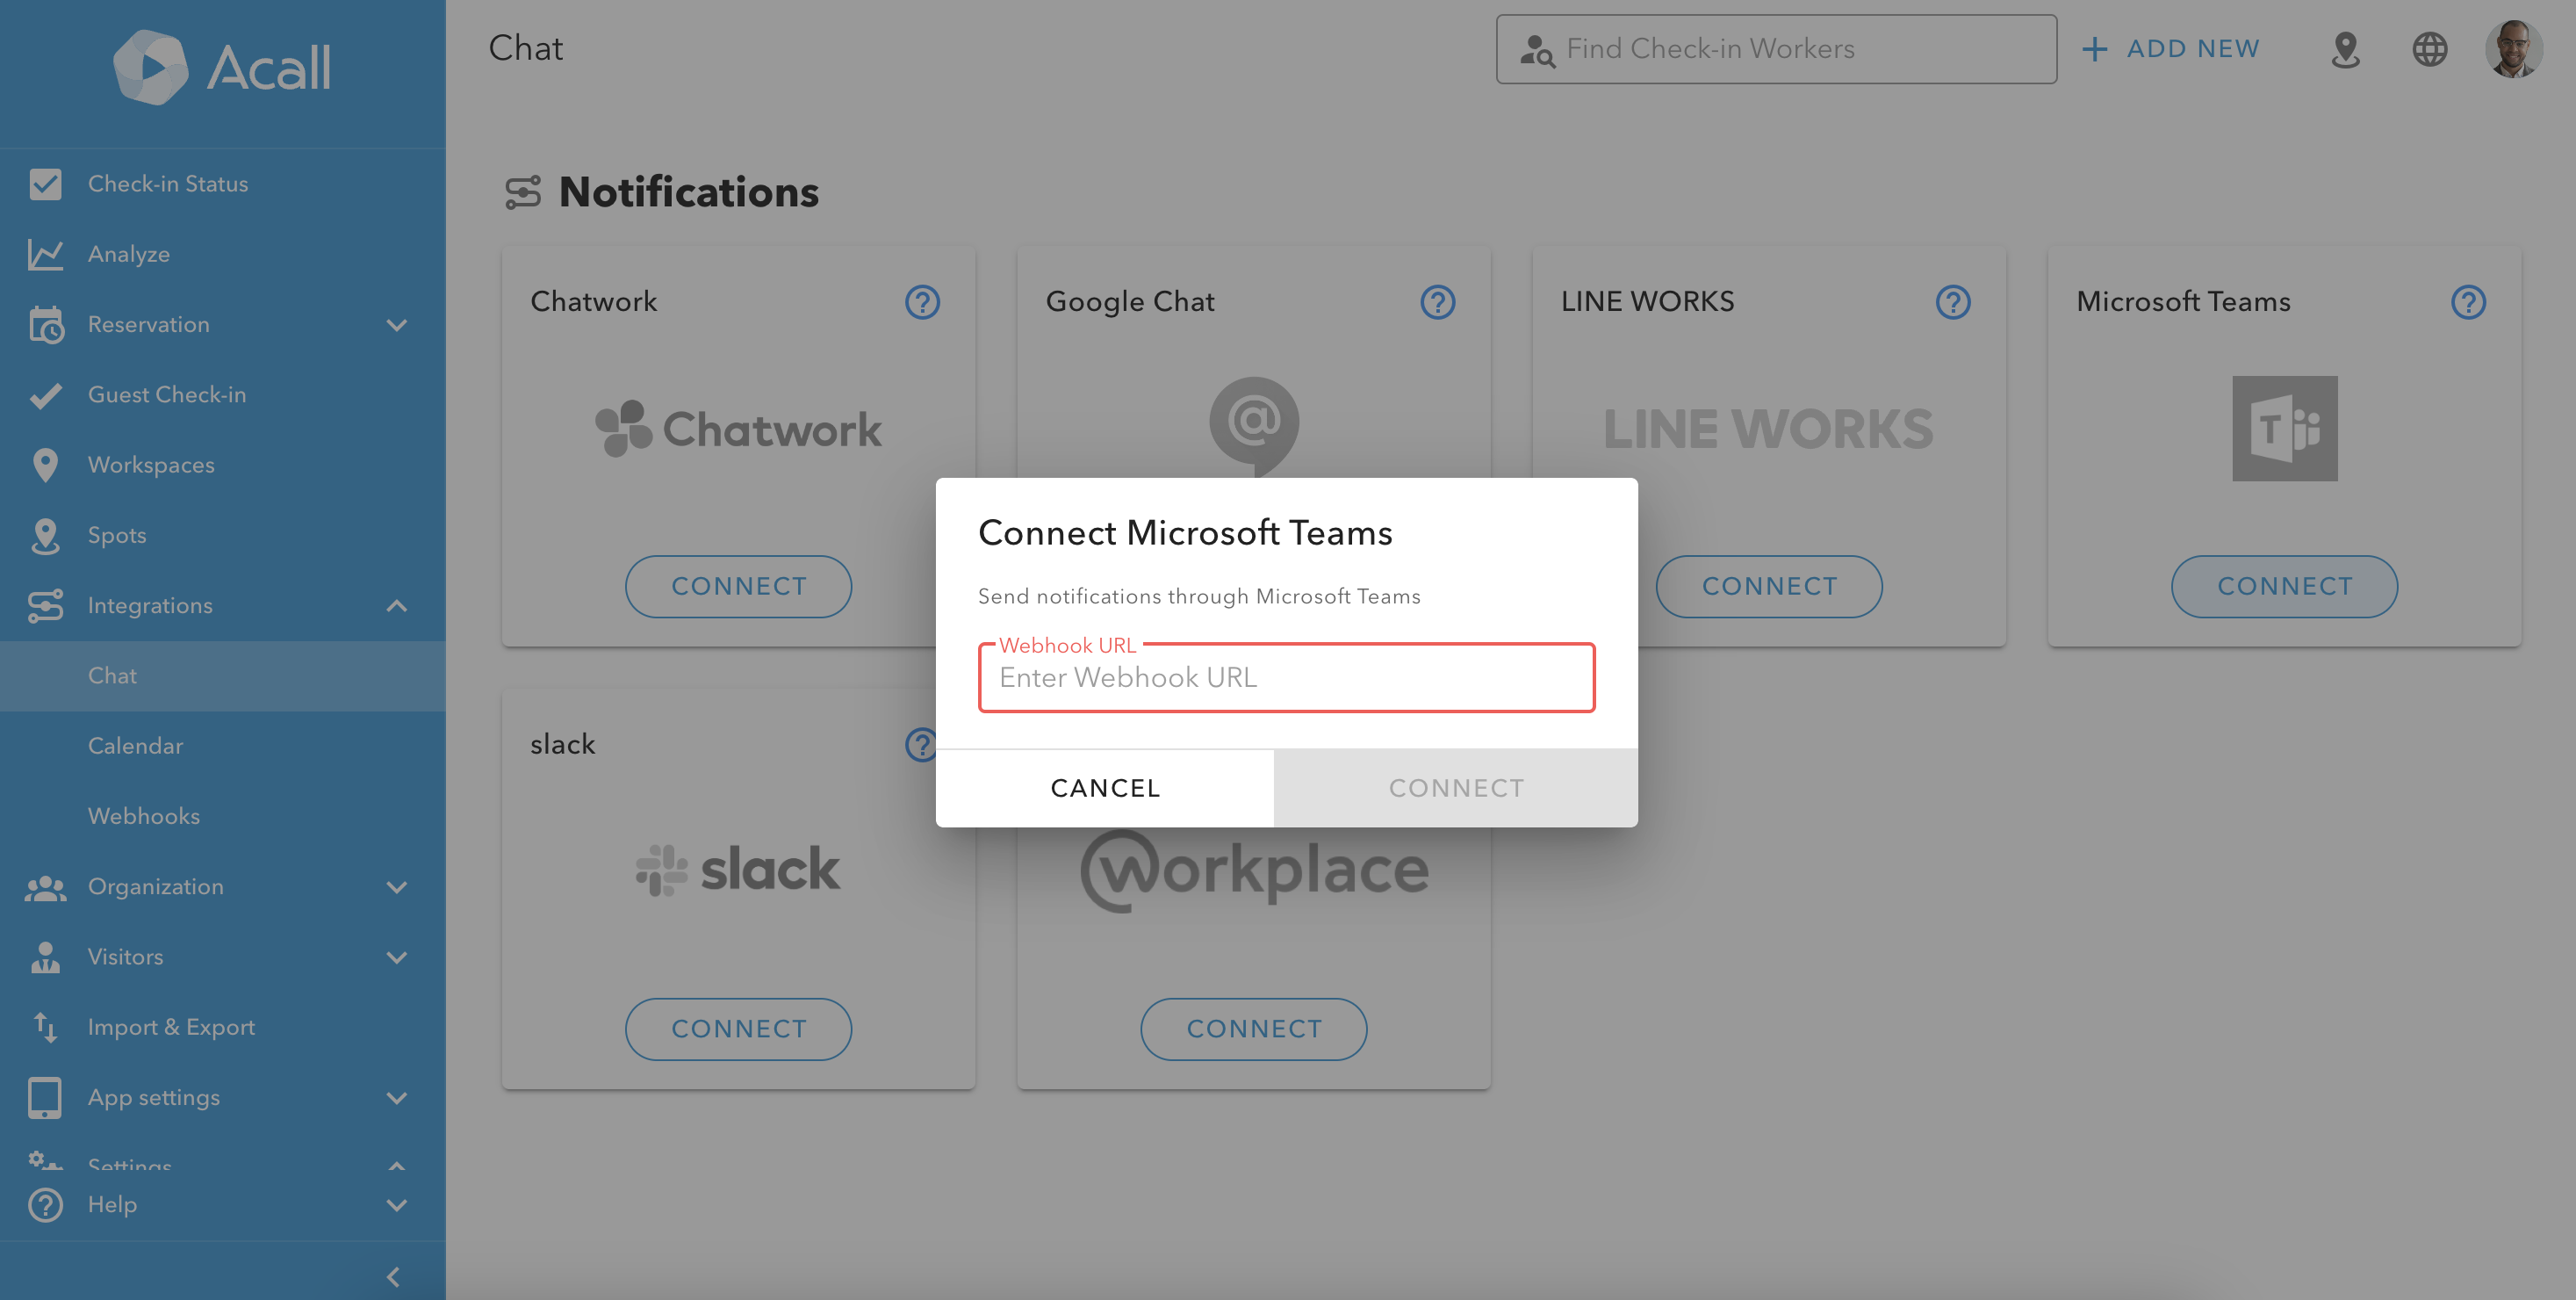The image size is (2576, 1300).
Task: Focus the Find Check-in Workers search box
Action: [x=1776, y=49]
